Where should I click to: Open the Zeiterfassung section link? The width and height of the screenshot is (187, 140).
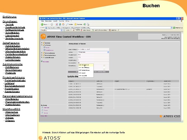click(x=11, y=43)
